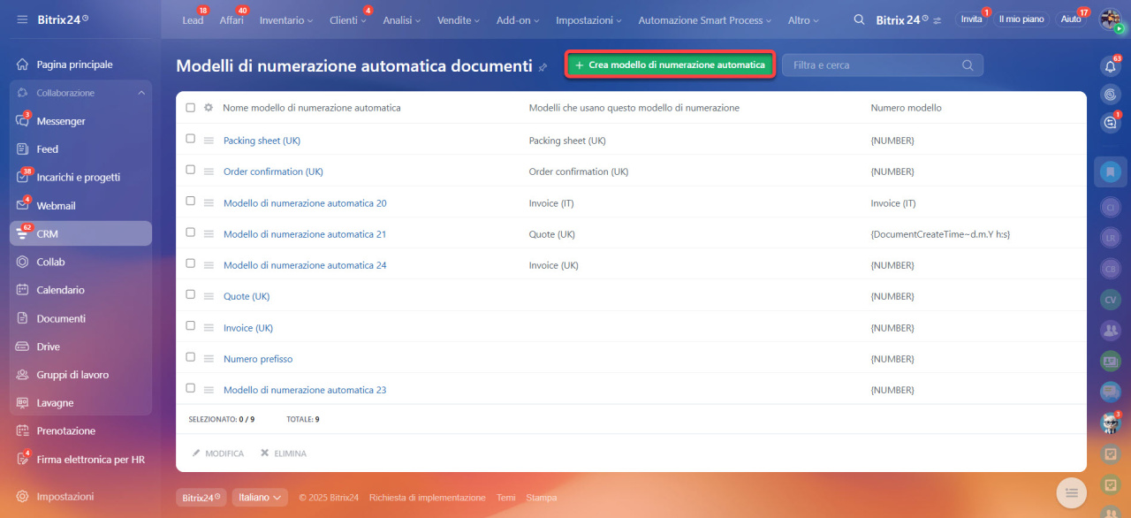
Task: Click the pin icon beside page title
Action: coord(543,67)
